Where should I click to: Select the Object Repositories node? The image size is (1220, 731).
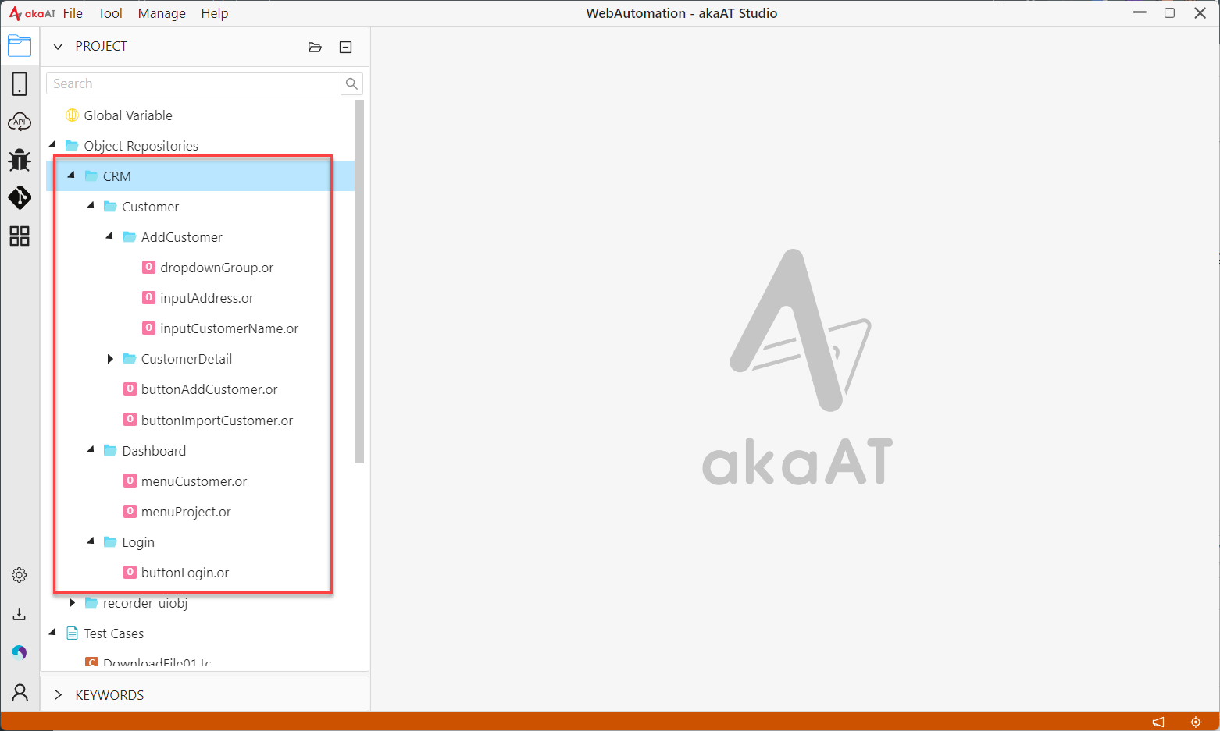pyautogui.click(x=141, y=146)
